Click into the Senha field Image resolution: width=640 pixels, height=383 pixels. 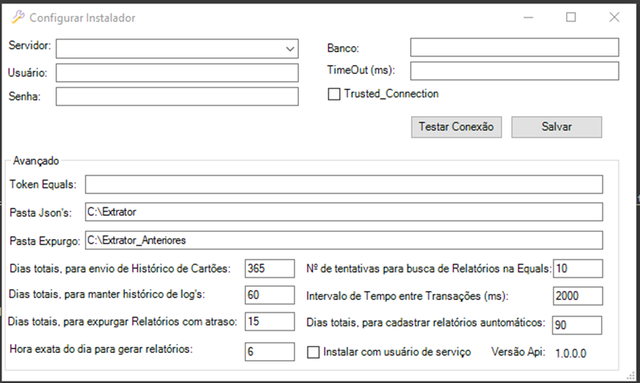click(x=177, y=96)
